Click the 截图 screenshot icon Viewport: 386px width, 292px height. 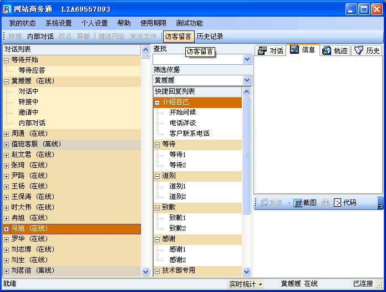coord(298,203)
